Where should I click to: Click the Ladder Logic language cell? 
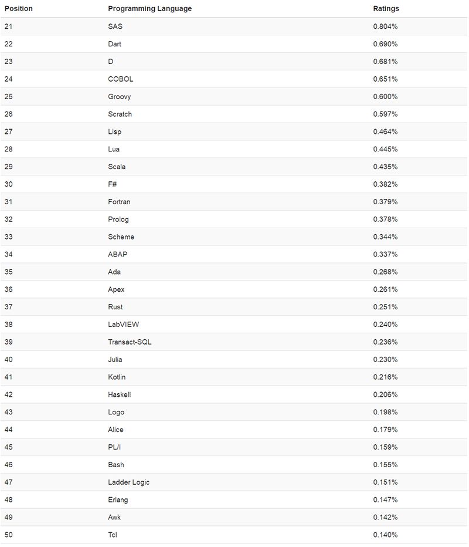[128, 482]
